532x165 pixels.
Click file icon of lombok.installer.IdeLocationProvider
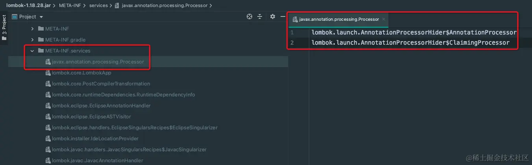[48, 138]
